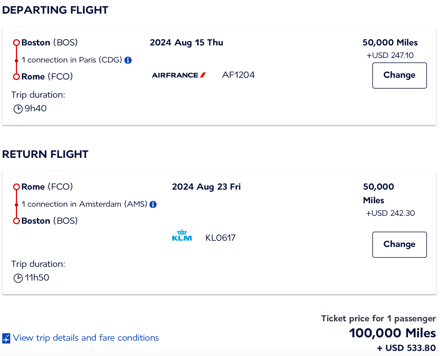Click the Rome destination marker in departing flight
Image resolution: width=440 pixels, height=356 pixels.
click(16, 77)
